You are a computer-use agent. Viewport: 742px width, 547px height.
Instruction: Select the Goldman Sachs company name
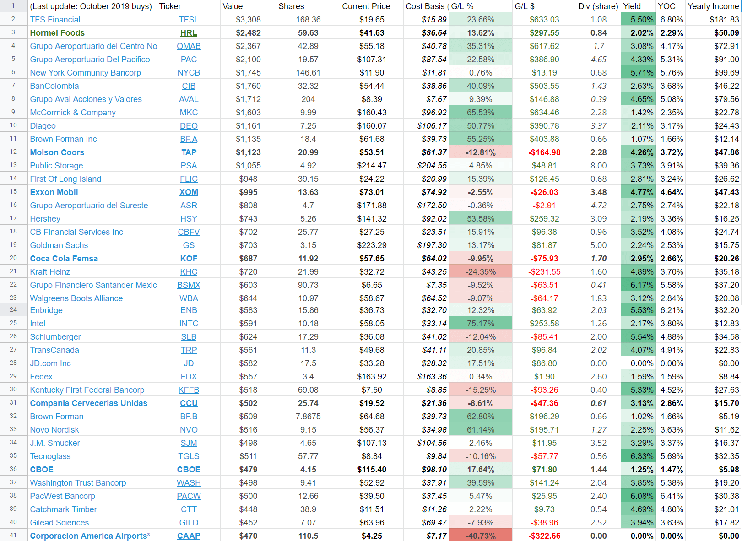(59, 245)
